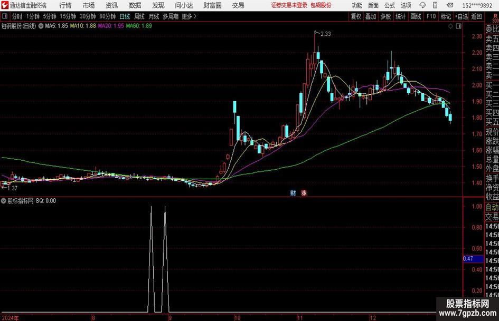Expand the 更多 period options
Viewport: 499px width, 321px height.
pyautogui.click(x=189, y=16)
